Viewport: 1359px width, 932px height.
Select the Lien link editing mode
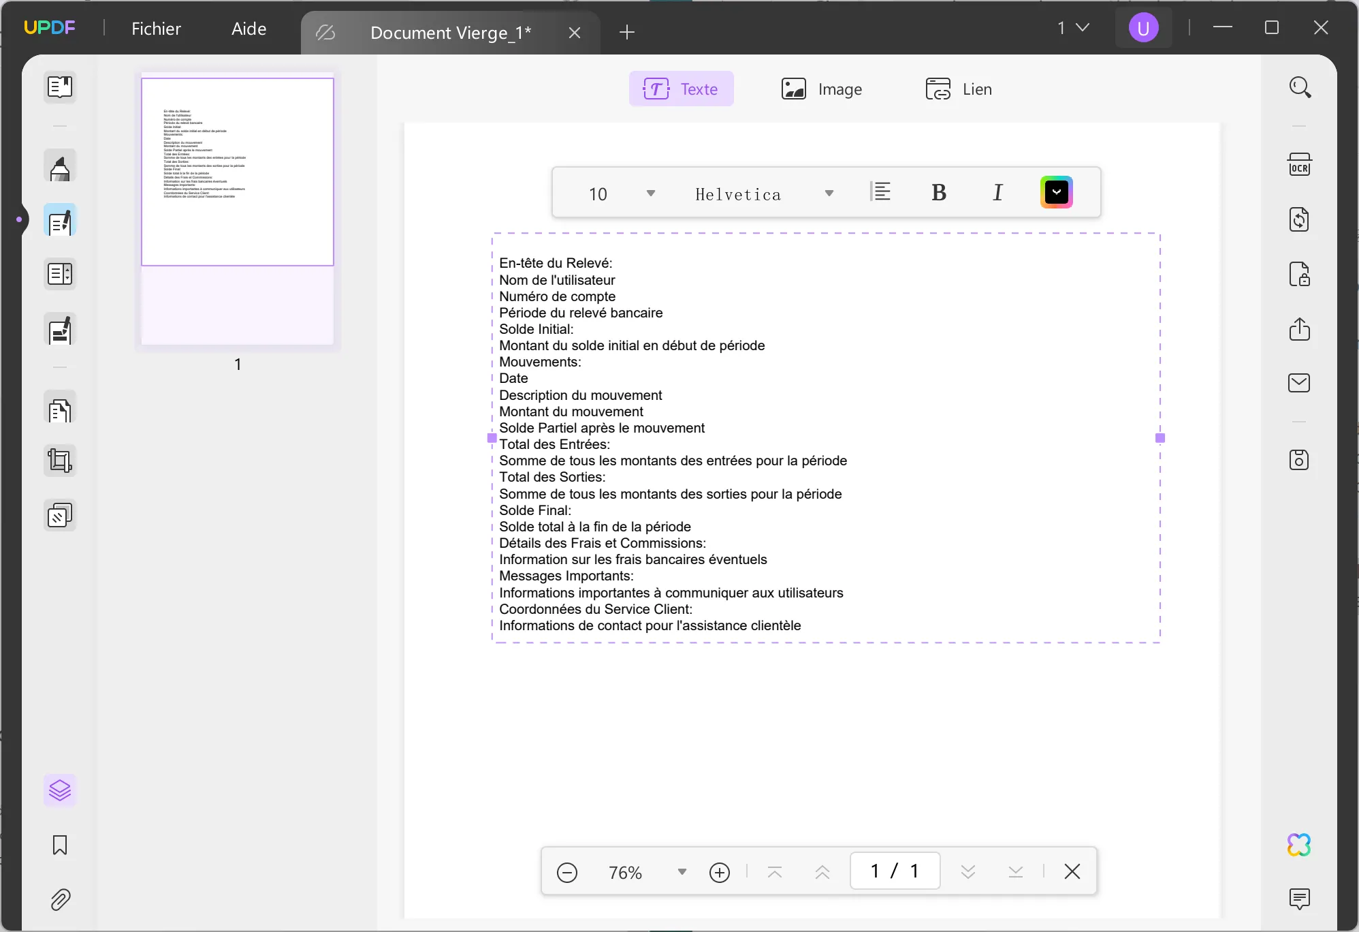coord(959,89)
